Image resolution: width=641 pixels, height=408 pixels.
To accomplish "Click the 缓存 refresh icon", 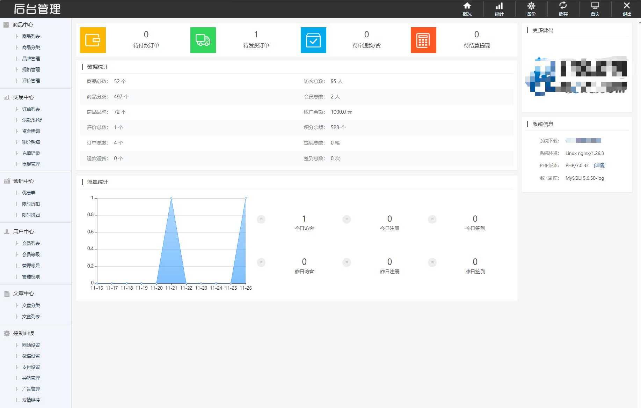I will point(563,9).
